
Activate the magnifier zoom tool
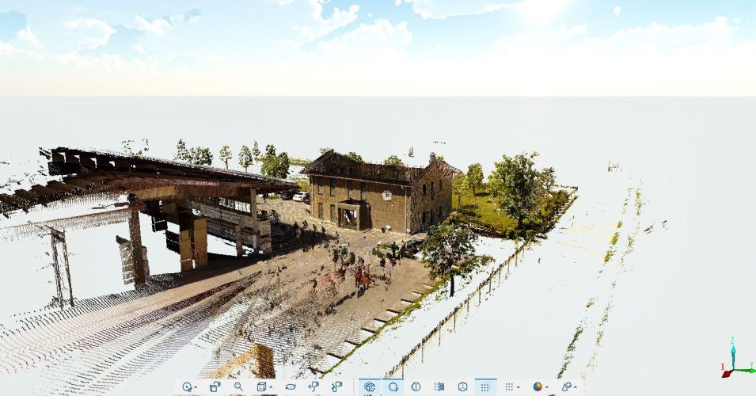pyautogui.click(x=238, y=387)
